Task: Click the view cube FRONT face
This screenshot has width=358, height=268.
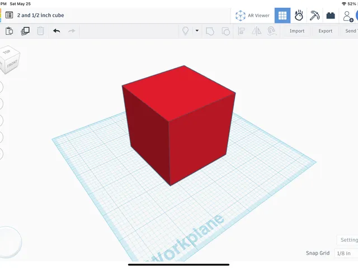Action: click(x=12, y=64)
